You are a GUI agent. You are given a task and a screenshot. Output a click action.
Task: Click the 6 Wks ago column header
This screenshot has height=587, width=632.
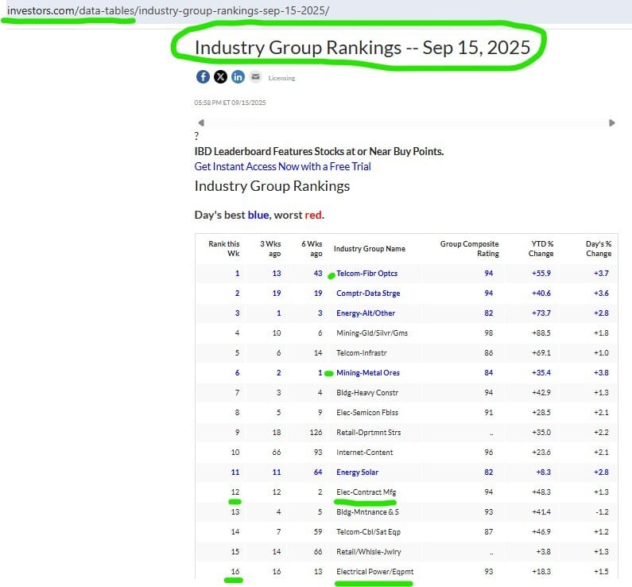(x=312, y=249)
